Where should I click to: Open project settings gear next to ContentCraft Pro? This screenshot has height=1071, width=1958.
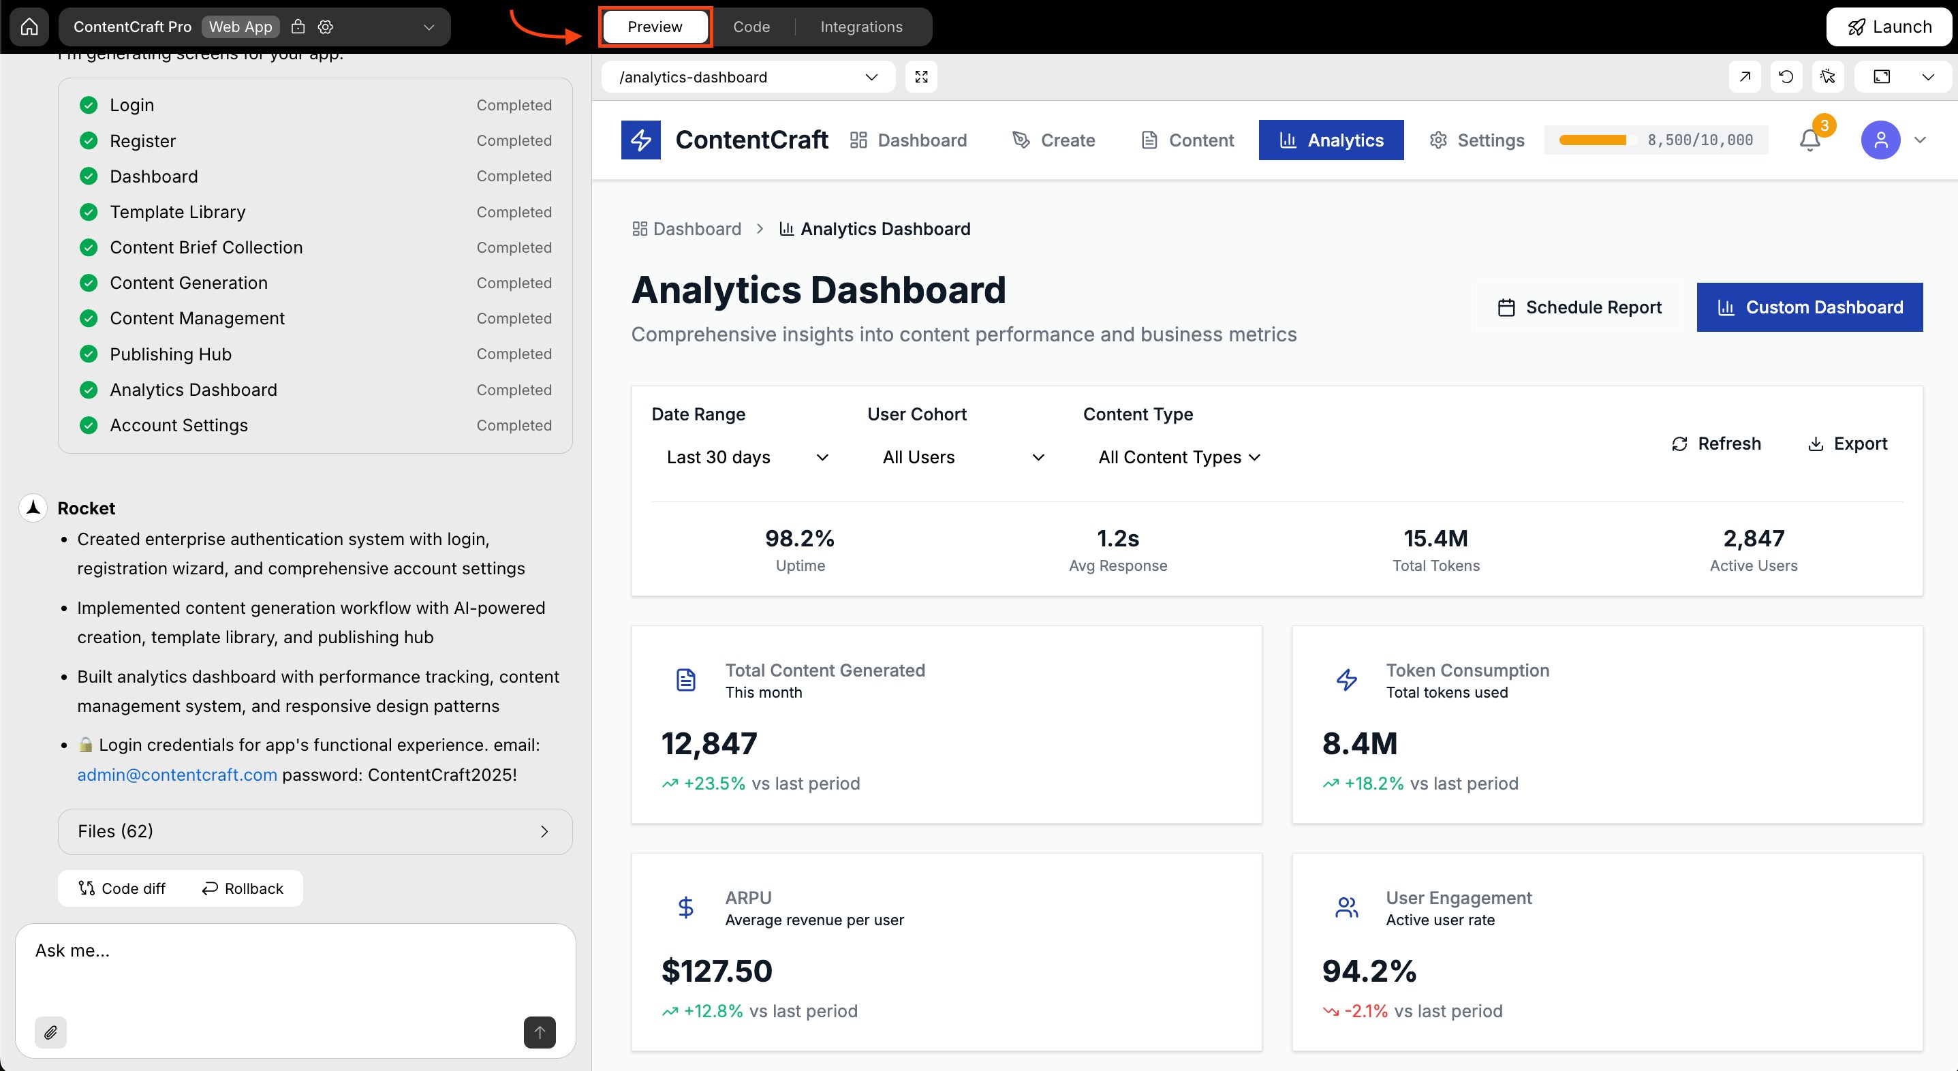tap(324, 26)
